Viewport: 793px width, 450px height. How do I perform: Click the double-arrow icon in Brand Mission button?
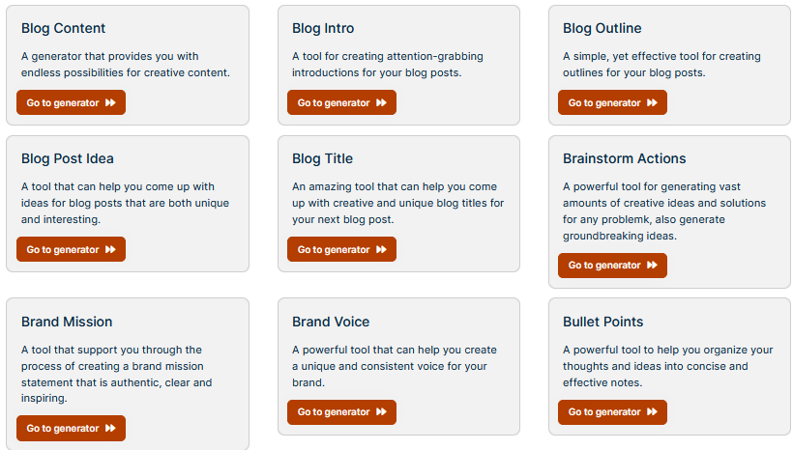point(110,429)
